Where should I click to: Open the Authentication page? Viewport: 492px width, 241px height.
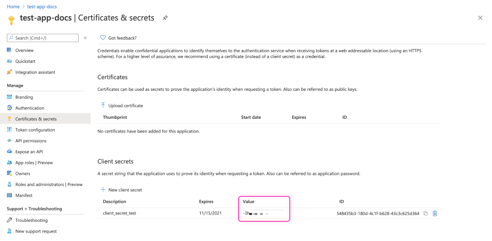point(30,108)
